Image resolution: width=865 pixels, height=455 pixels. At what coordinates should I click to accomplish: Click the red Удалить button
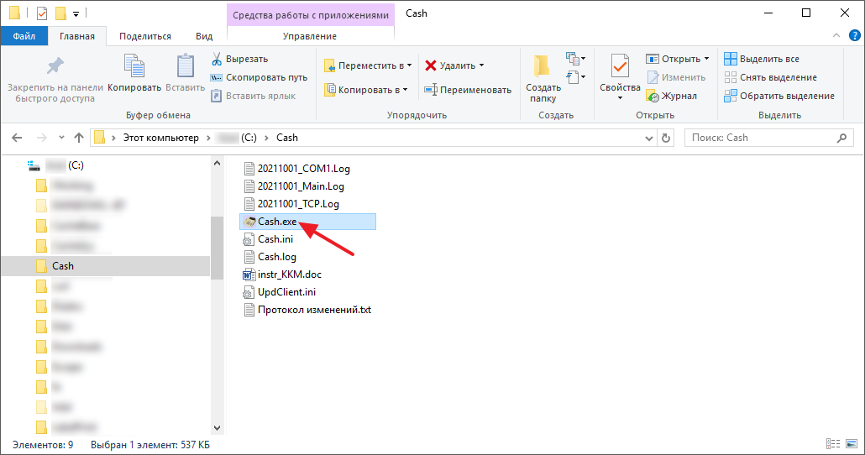pos(451,65)
